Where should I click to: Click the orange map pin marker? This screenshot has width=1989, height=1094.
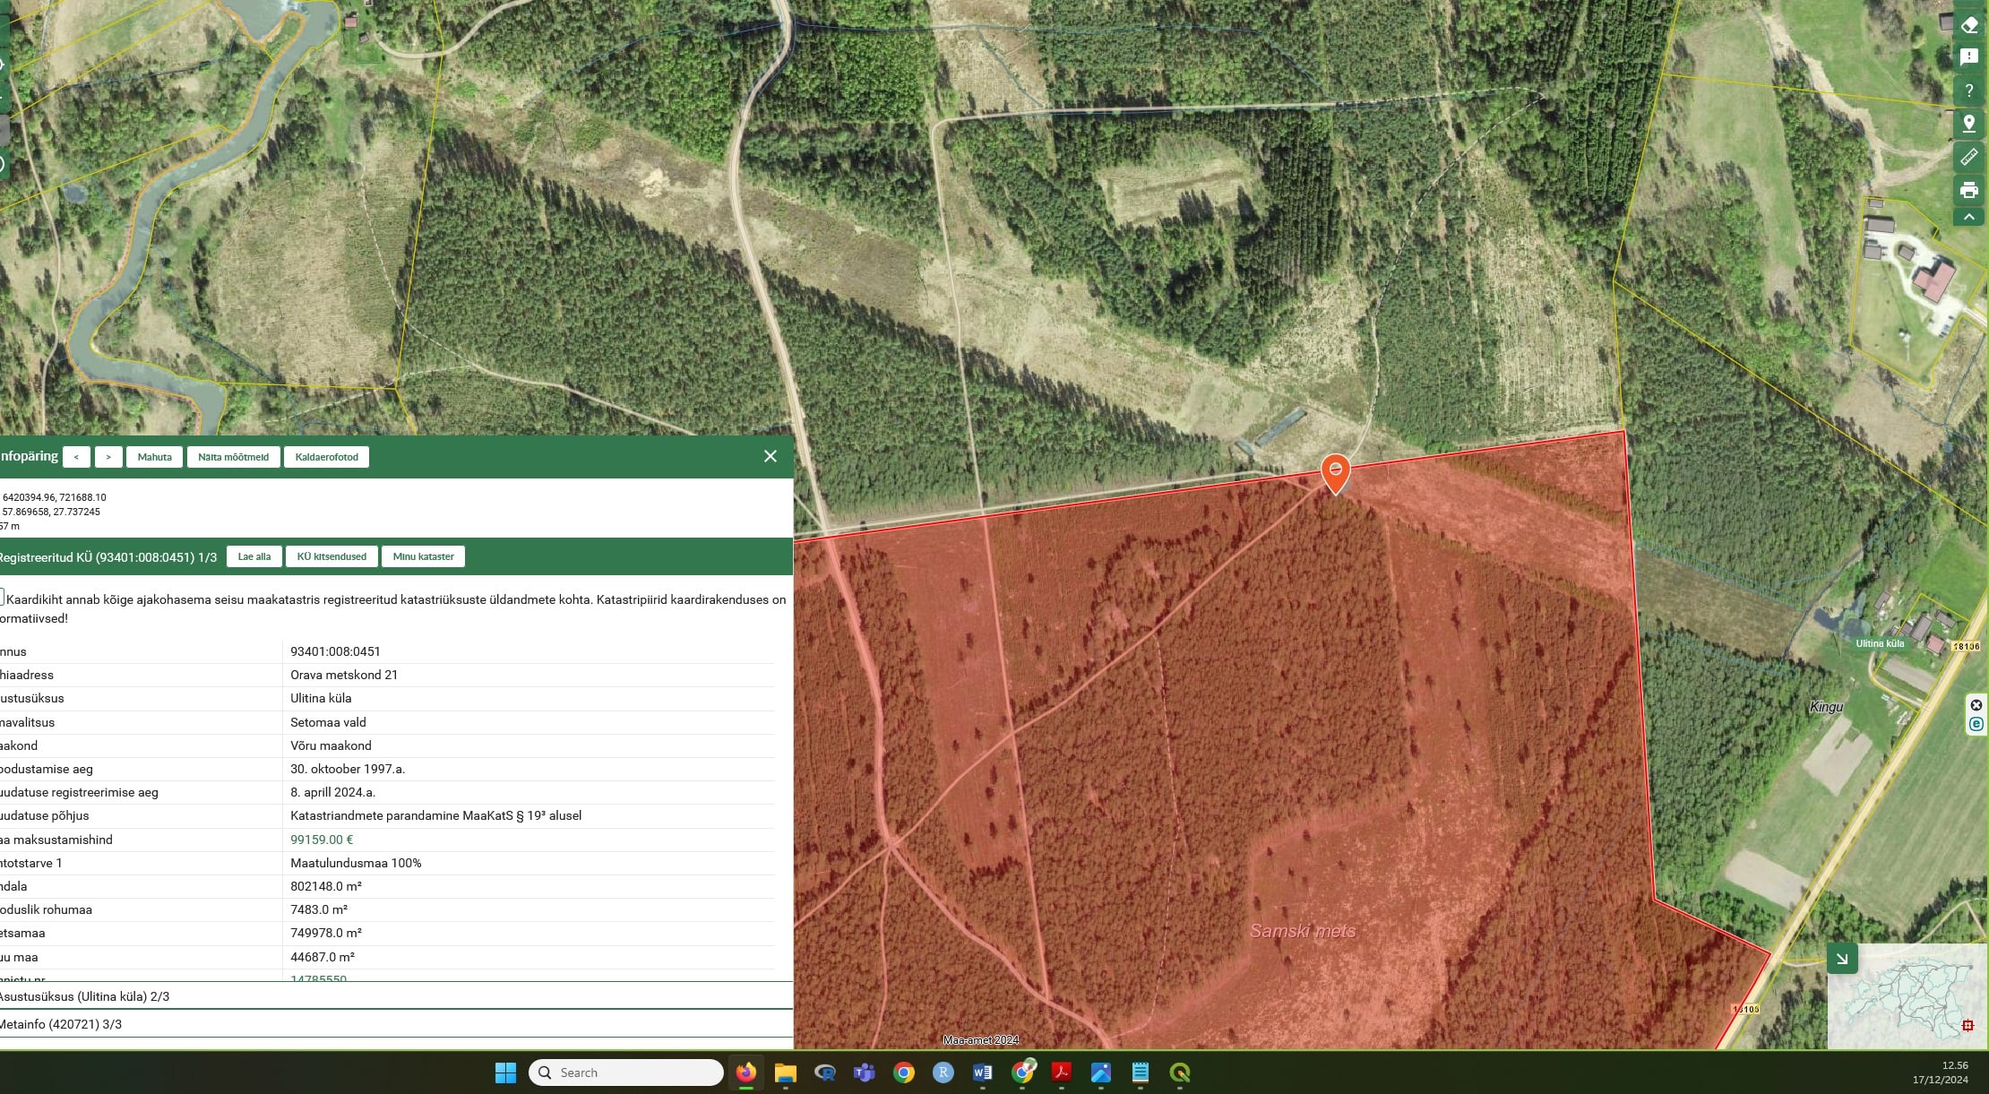pyautogui.click(x=1335, y=471)
